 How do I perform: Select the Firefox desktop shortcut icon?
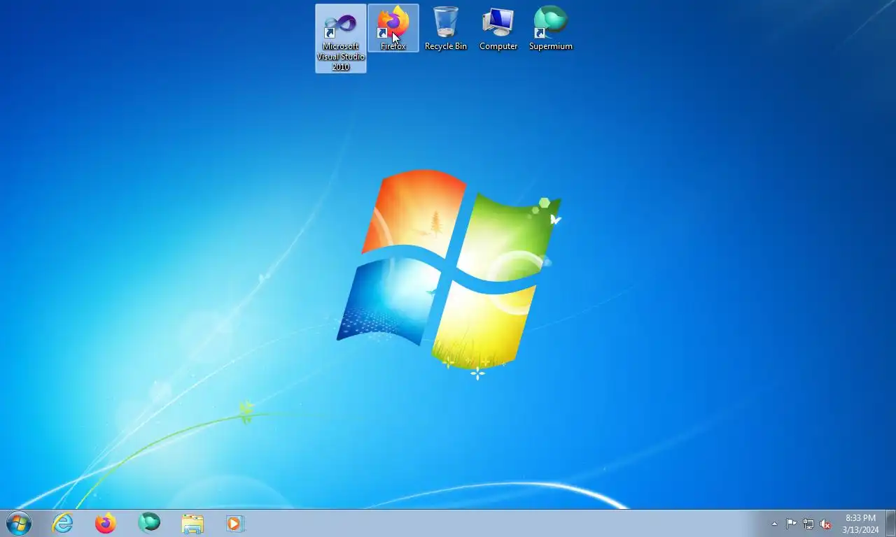(x=393, y=28)
